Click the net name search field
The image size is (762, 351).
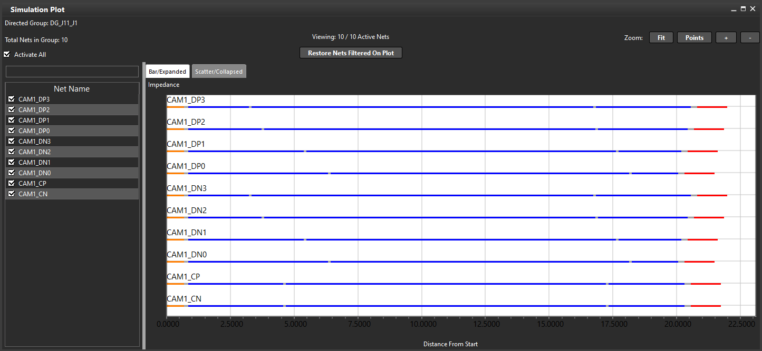(72, 72)
